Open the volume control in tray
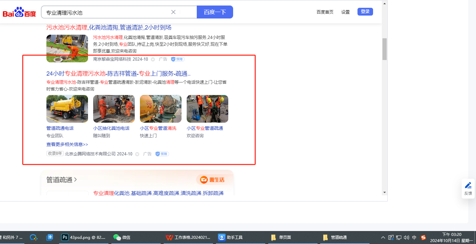The height and width of the screenshot is (244, 476). pyautogui.click(x=406, y=238)
